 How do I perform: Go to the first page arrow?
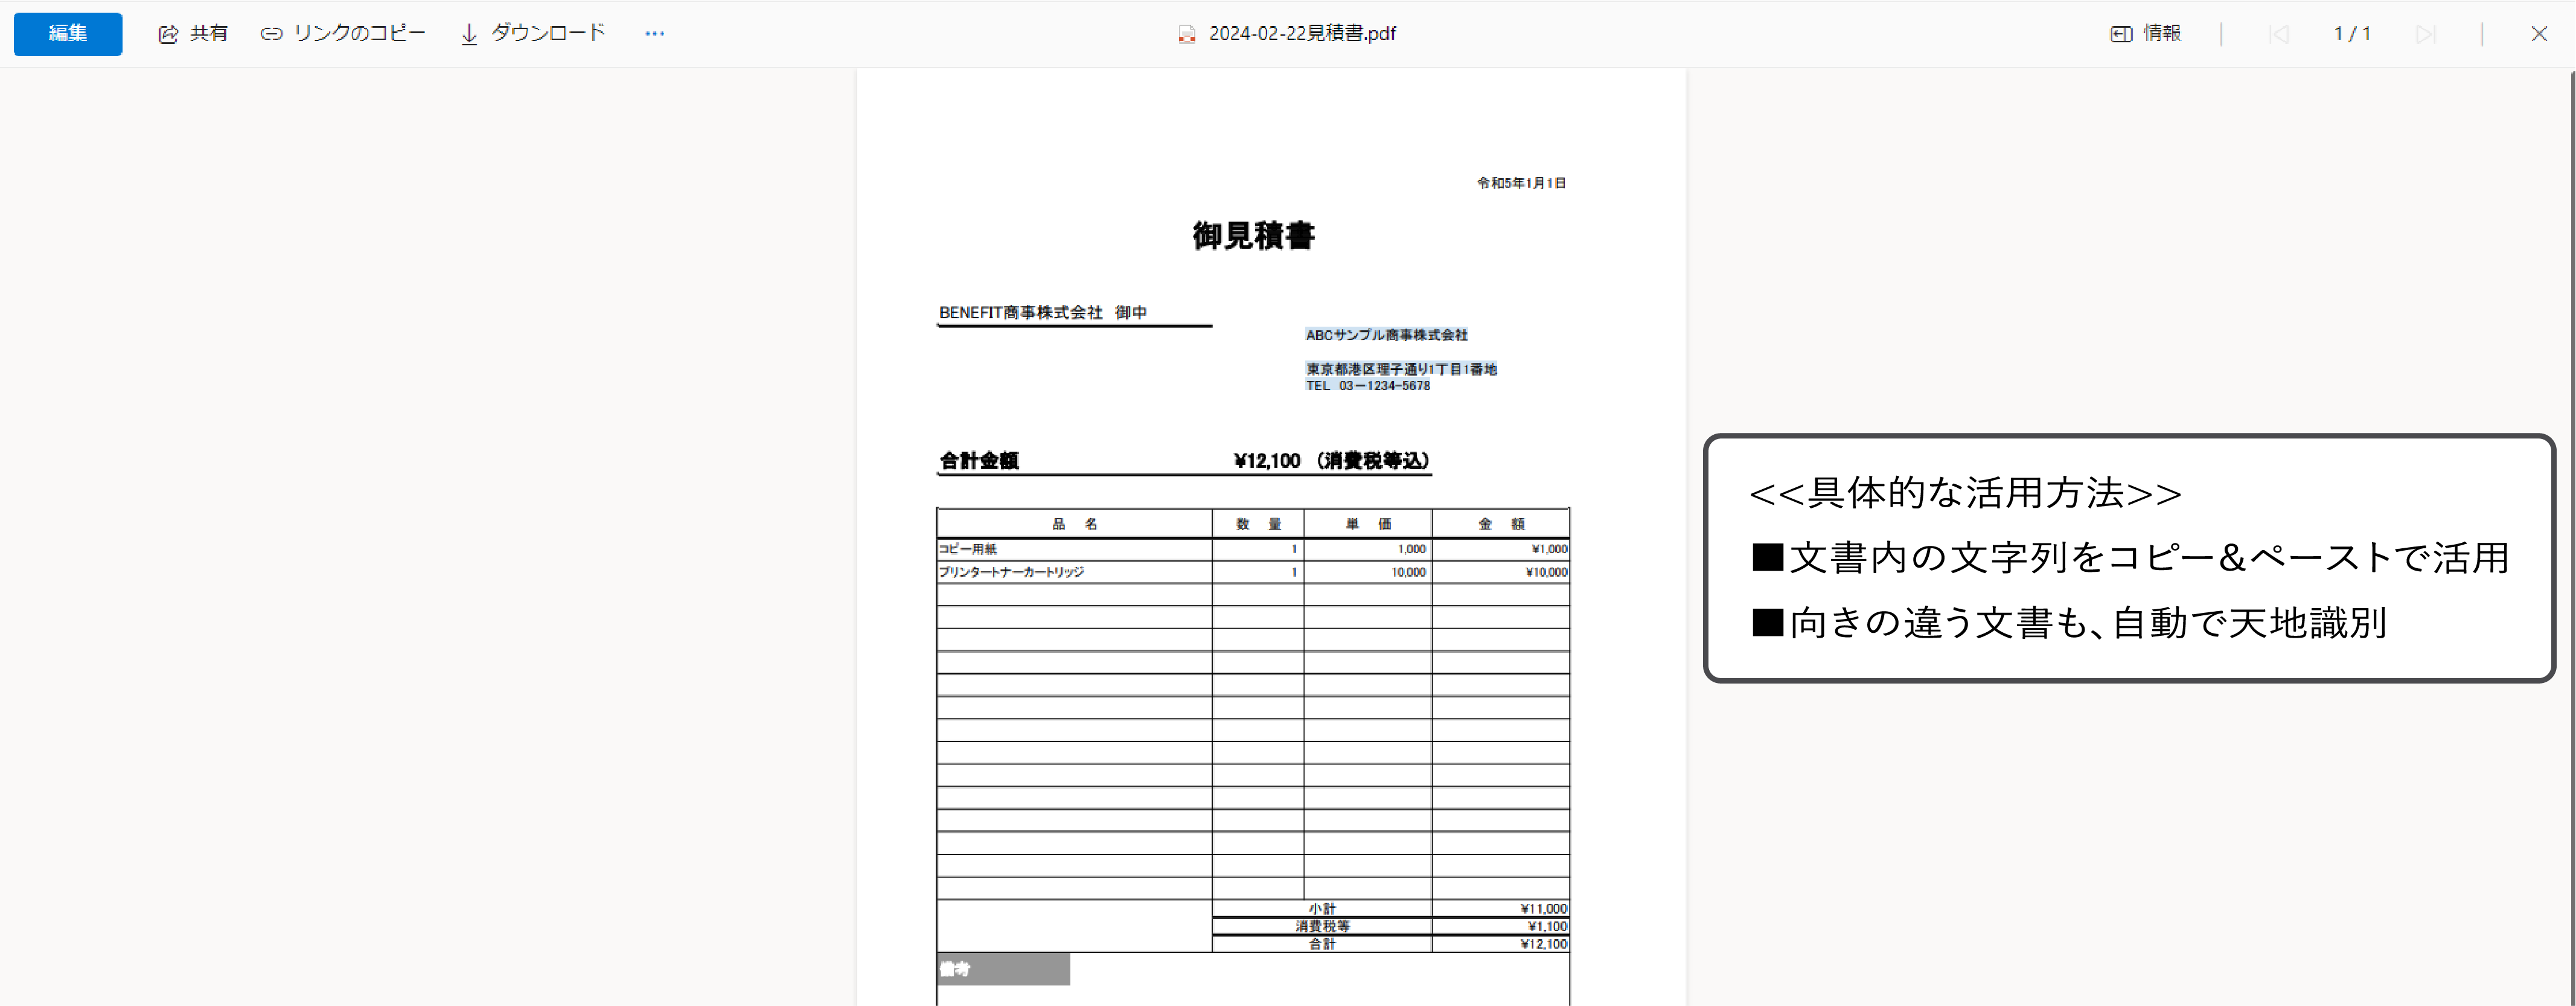click(x=2278, y=34)
